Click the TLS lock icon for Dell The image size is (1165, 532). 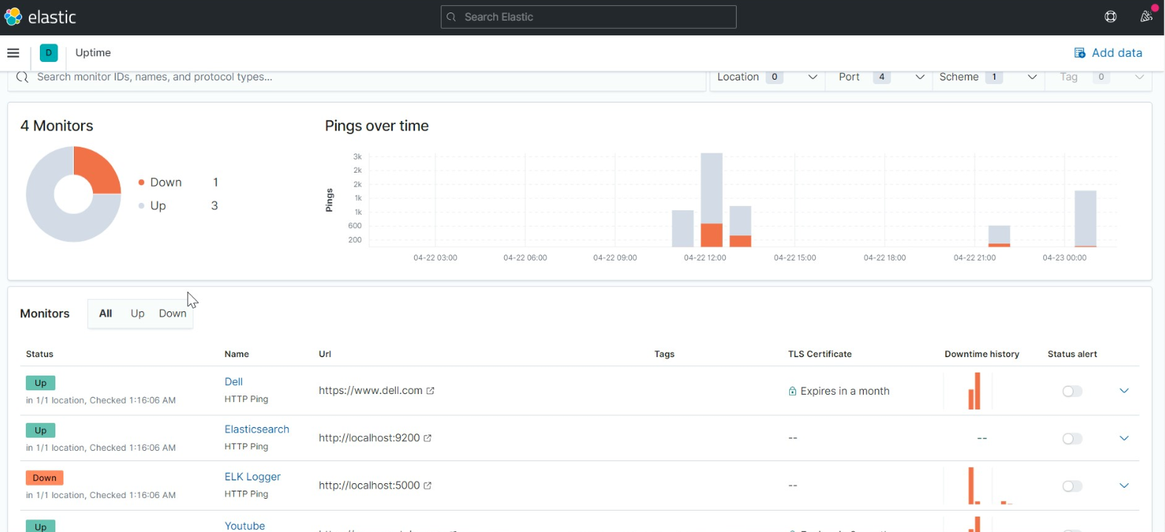coord(792,392)
